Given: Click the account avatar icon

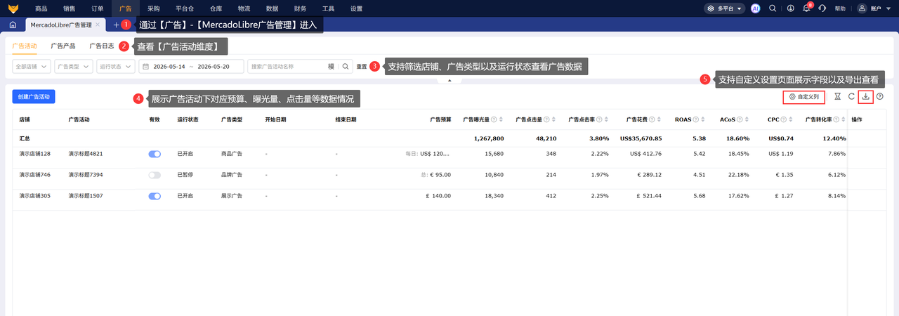Looking at the screenshot, I should (862, 8).
